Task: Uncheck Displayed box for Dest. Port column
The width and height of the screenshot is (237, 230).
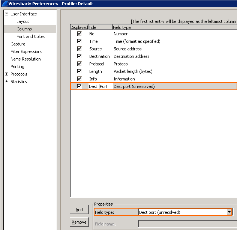Action: [79, 86]
